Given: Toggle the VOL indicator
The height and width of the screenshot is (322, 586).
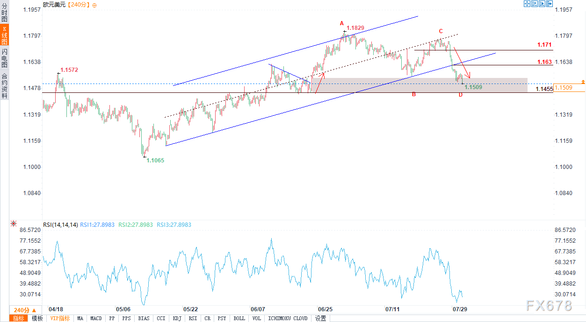Looking at the screenshot, I should 257,318.
